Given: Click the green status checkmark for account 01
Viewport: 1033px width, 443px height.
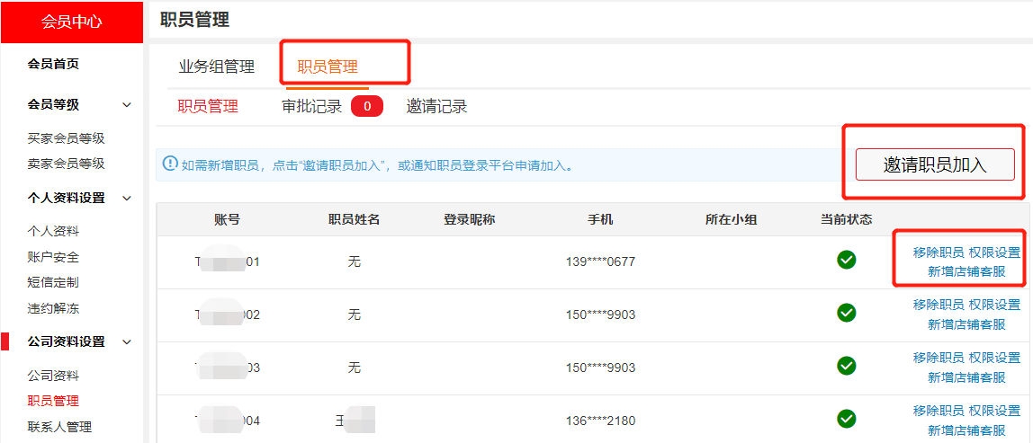Looking at the screenshot, I should (x=846, y=261).
